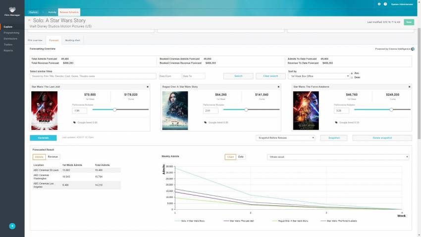The height and width of the screenshot is (237, 421).
Task: Click Google trend tag icon on Force Awakens
Action: [336, 122]
